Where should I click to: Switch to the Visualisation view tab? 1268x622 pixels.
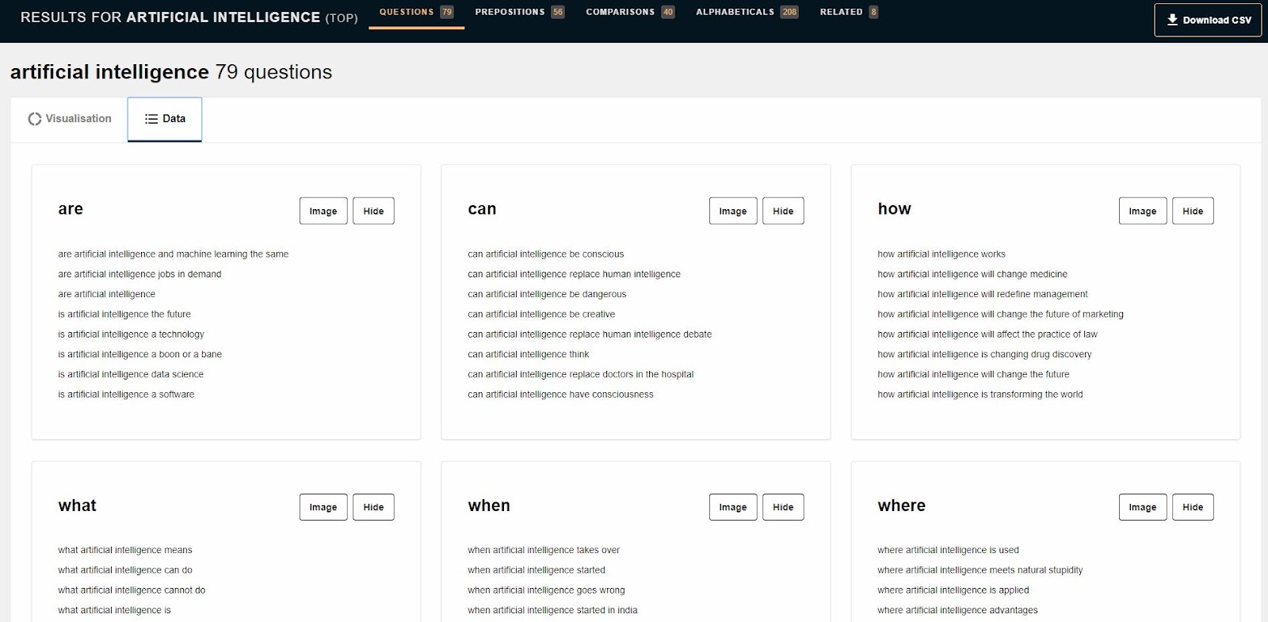[70, 119]
